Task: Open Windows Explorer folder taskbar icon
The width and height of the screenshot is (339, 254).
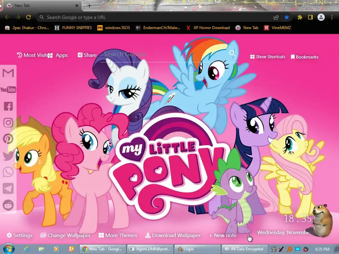Action: coord(41,249)
